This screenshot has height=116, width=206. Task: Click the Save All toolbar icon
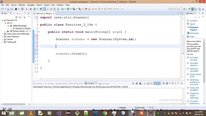12,9
